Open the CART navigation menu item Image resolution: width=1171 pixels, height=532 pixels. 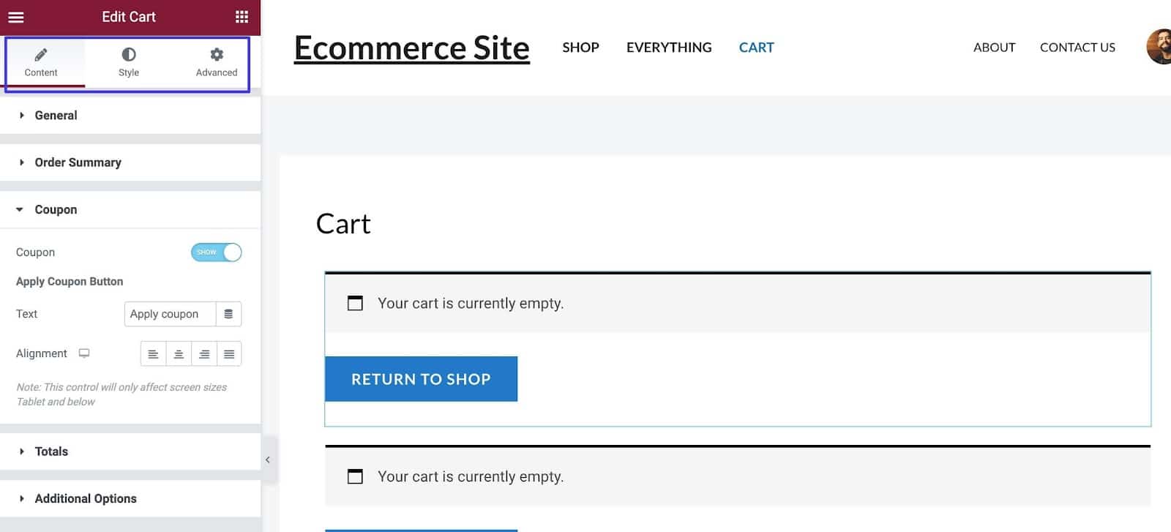click(756, 47)
